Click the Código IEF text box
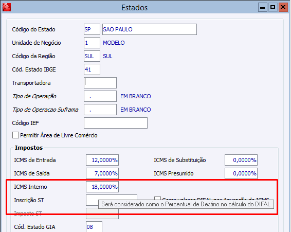 (x=116, y=123)
